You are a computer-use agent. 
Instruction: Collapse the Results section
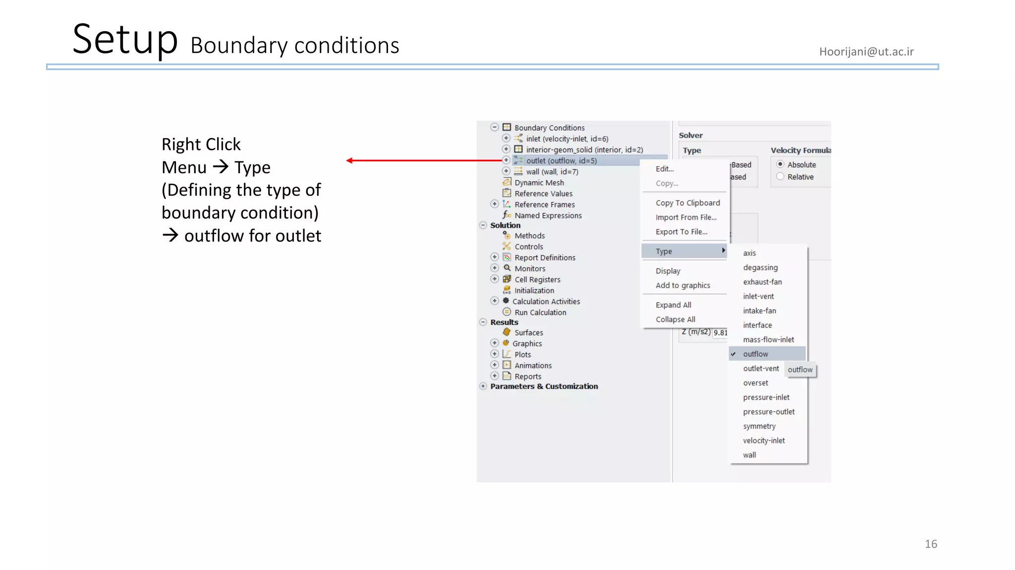pos(483,322)
